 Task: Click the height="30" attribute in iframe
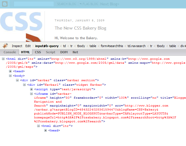pyautogui.click(x=61, y=98)
